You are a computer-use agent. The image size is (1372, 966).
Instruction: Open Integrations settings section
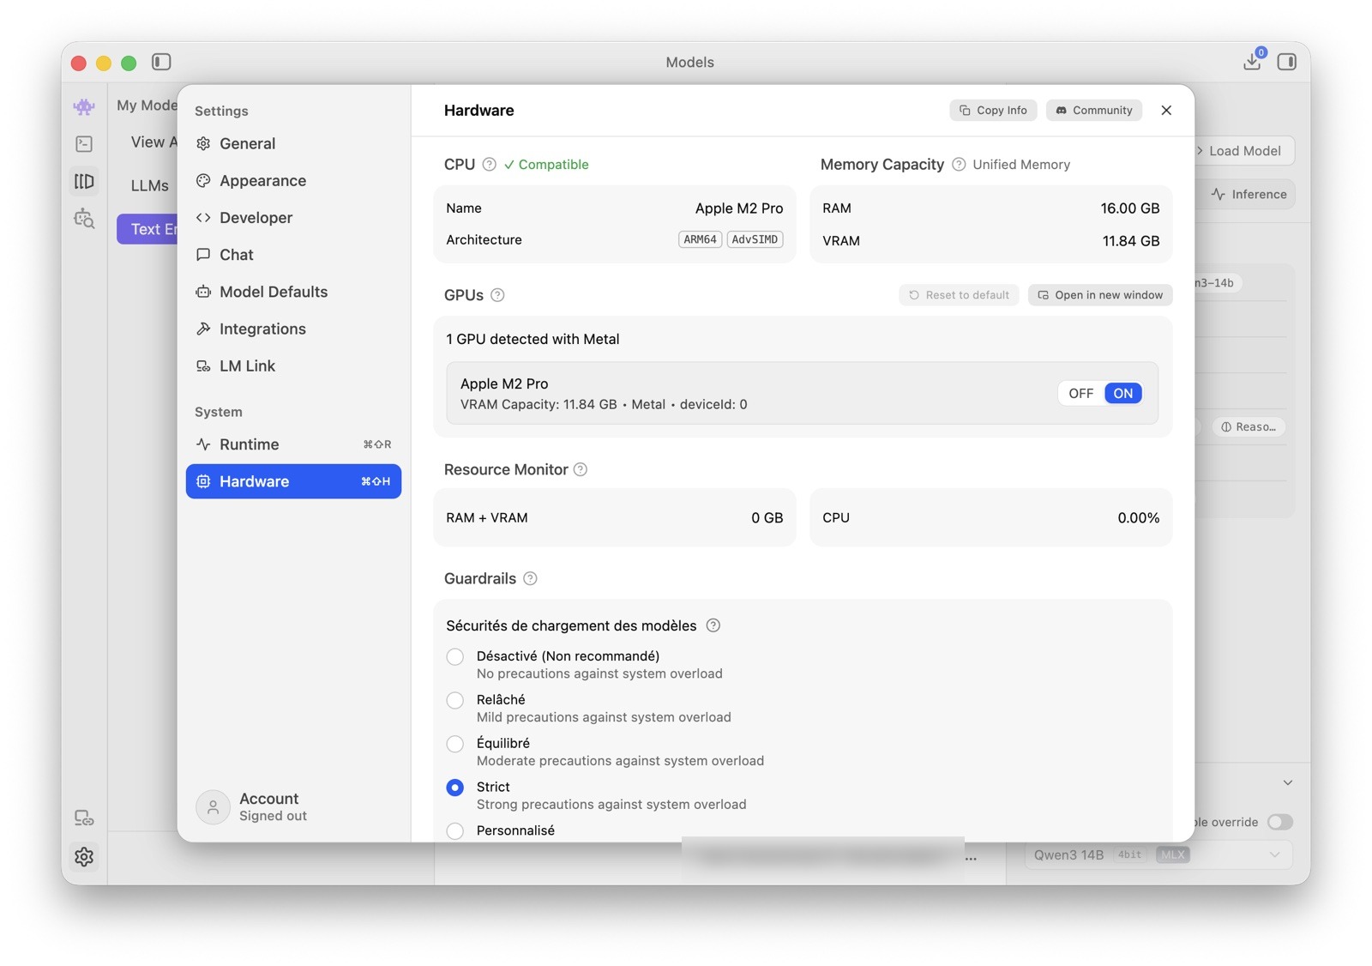coord(293,329)
